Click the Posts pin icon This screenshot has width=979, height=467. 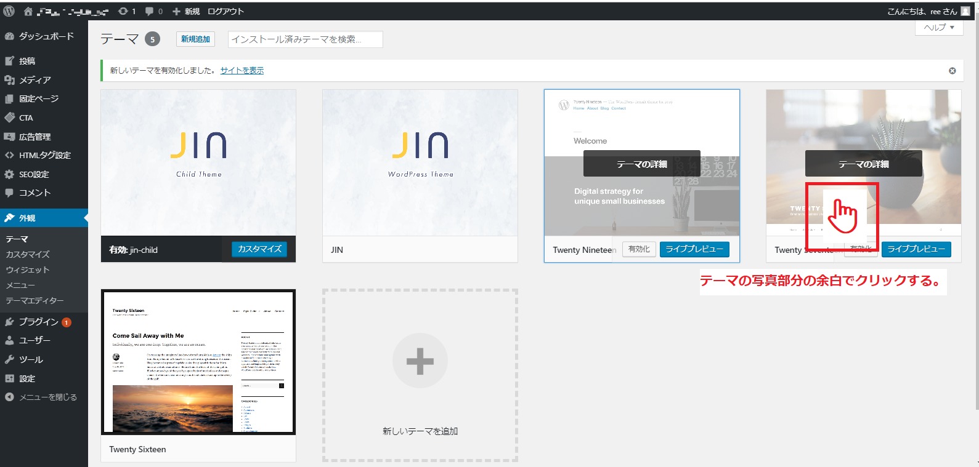[x=9, y=61]
